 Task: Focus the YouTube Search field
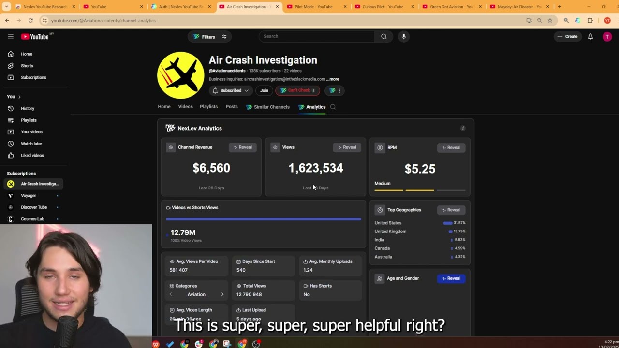point(316,36)
